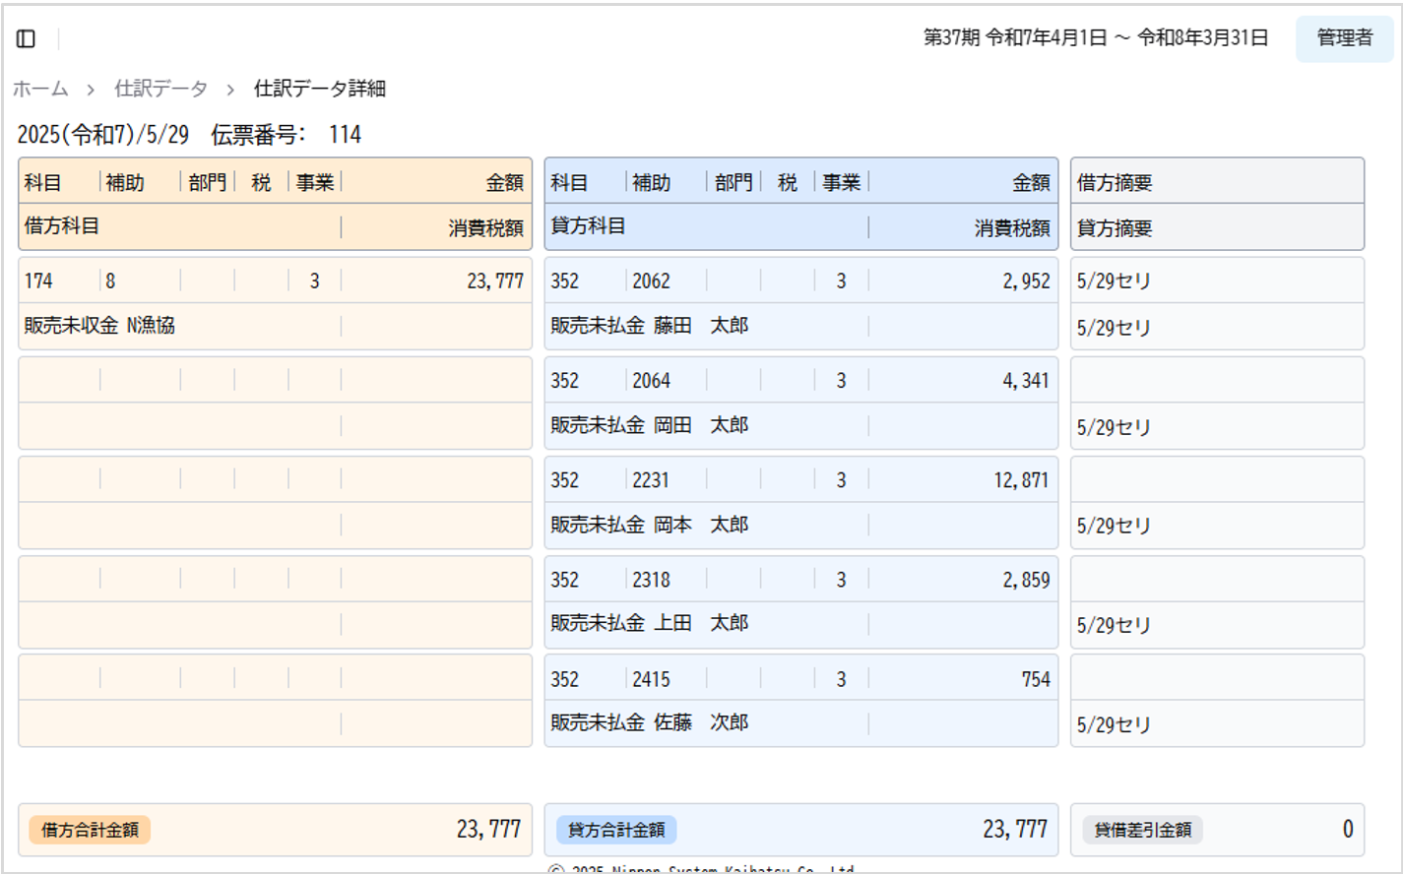Click the fiscal period 第37期 date text
1403x874 pixels.
click(1095, 38)
